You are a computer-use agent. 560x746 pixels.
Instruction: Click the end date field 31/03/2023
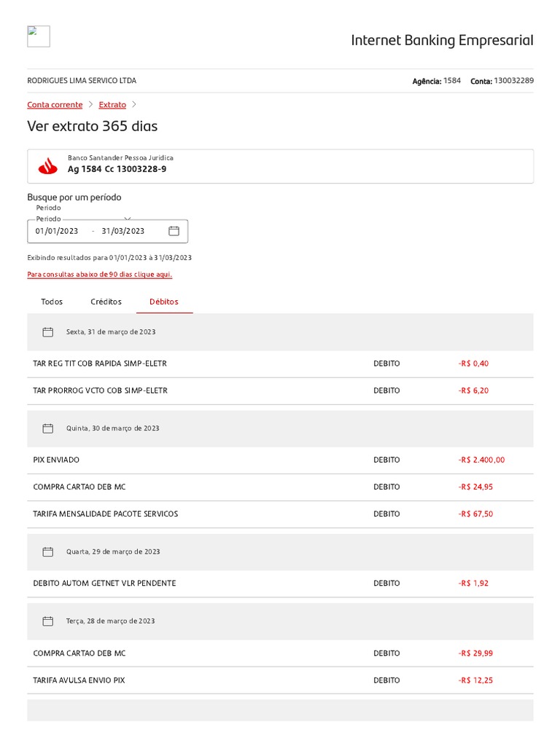point(123,231)
